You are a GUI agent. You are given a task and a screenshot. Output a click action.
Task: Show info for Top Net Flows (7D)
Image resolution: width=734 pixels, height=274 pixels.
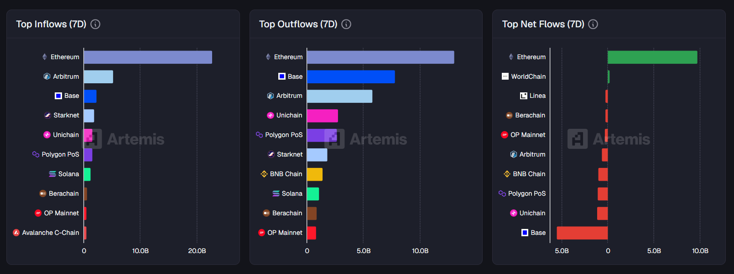coord(593,24)
